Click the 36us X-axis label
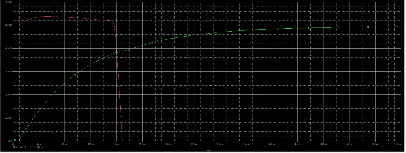Screen dimensions: 406x153 246,144
